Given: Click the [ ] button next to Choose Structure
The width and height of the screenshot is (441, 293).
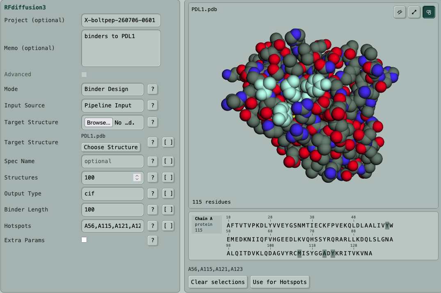Looking at the screenshot, I should (168, 142).
